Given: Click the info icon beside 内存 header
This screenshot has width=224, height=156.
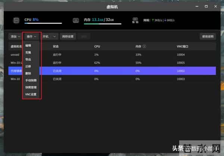Looking at the screenshot, I should click(144, 46).
